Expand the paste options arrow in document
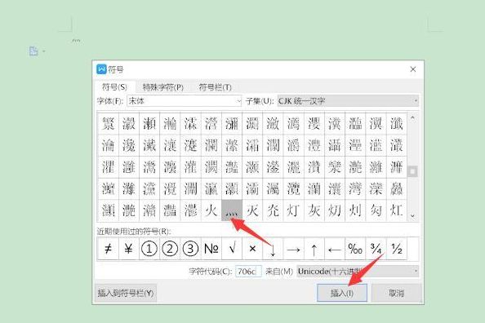 coord(44,51)
